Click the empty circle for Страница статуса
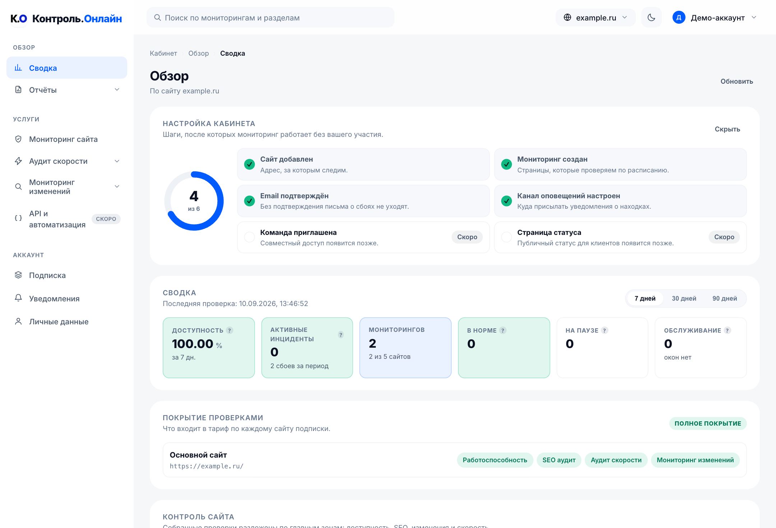The width and height of the screenshot is (776, 528). tap(507, 237)
